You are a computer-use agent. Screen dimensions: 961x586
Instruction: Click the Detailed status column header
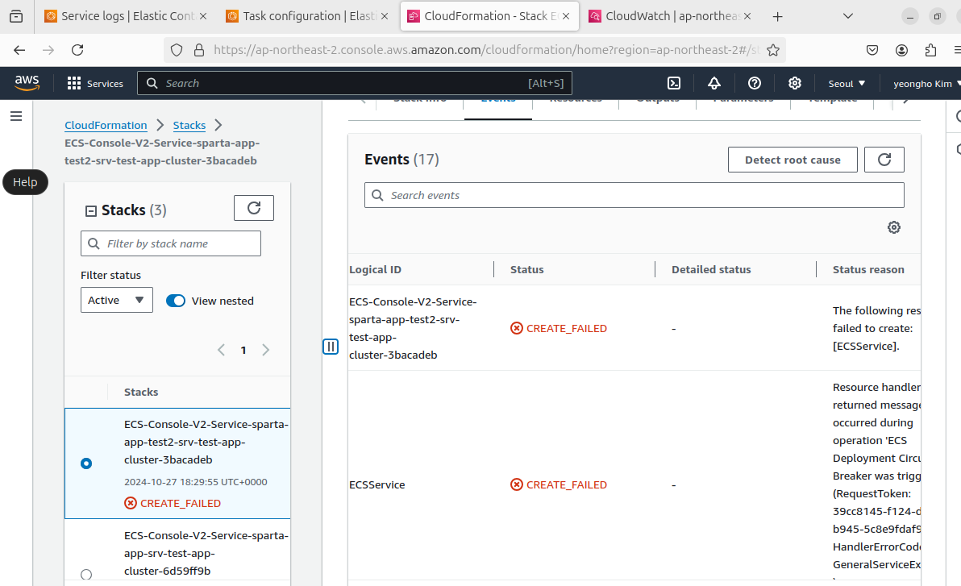711,269
